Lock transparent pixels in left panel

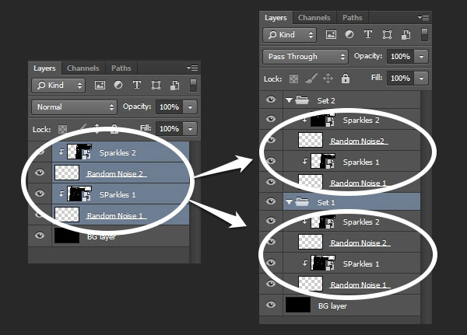tap(62, 130)
